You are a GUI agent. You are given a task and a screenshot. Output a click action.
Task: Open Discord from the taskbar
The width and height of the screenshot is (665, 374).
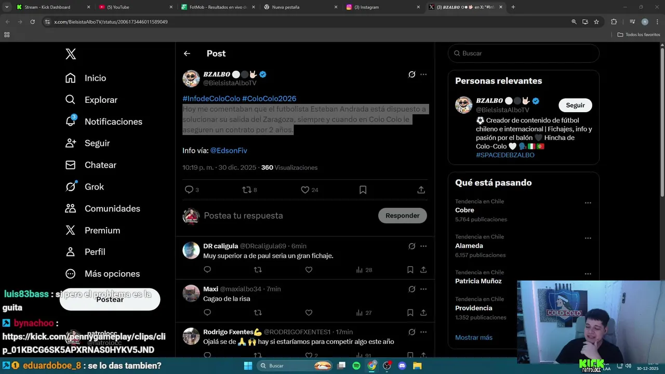coord(402,366)
